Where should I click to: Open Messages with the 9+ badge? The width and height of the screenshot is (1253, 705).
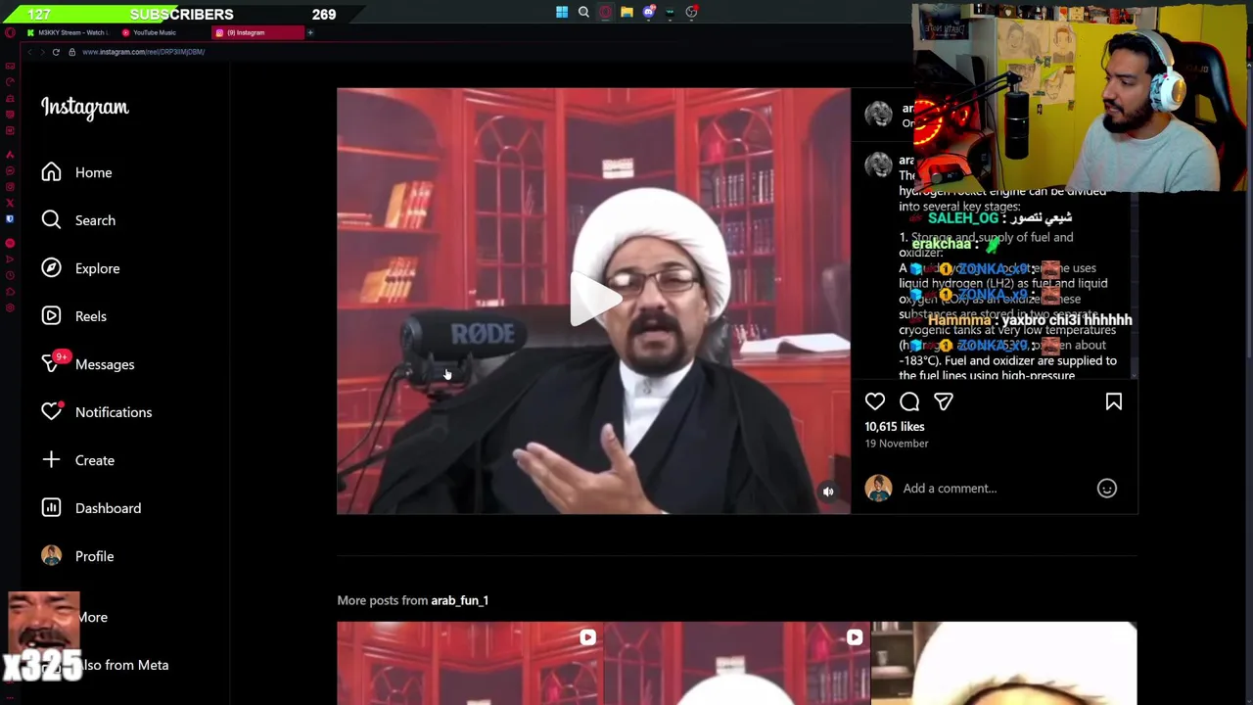(x=88, y=364)
